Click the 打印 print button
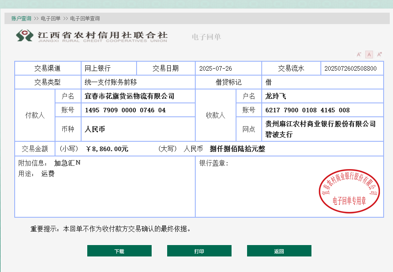Image resolution: width=393 pixels, height=272 pixels. tap(199, 251)
